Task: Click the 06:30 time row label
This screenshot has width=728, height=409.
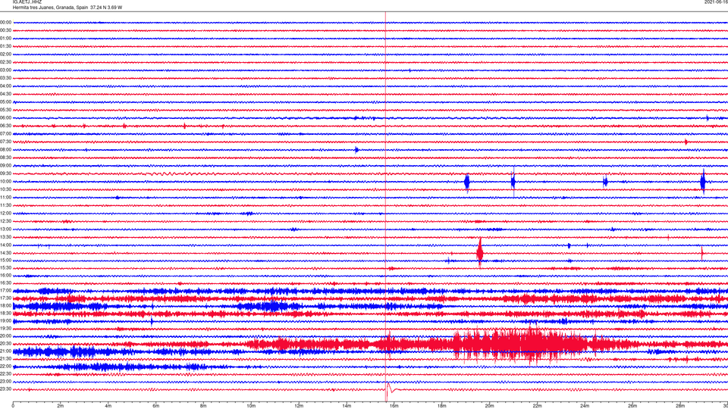Action: point(5,126)
